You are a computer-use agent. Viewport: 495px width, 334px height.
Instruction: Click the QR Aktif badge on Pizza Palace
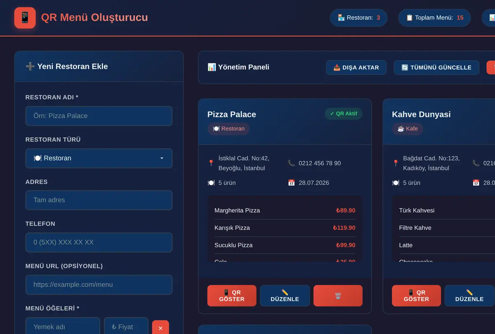click(344, 114)
